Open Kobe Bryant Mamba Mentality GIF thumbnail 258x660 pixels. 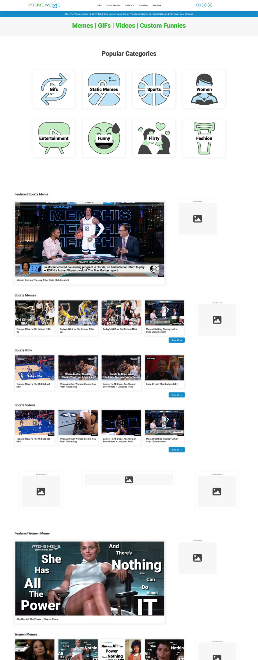pos(164,368)
